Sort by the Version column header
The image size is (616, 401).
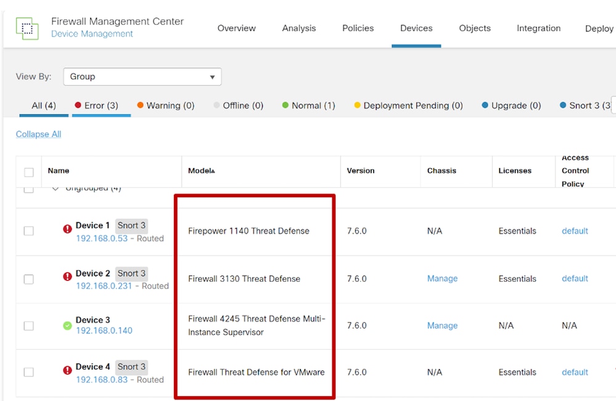pyautogui.click(x=361, y=171)
